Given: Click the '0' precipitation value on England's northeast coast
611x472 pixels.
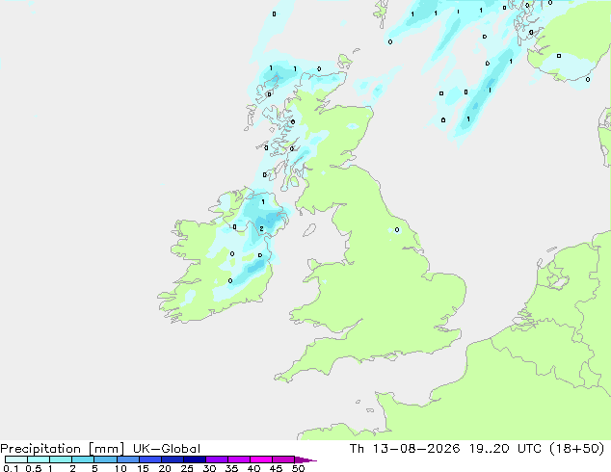Looking at the screenshot, I should 397,230.
